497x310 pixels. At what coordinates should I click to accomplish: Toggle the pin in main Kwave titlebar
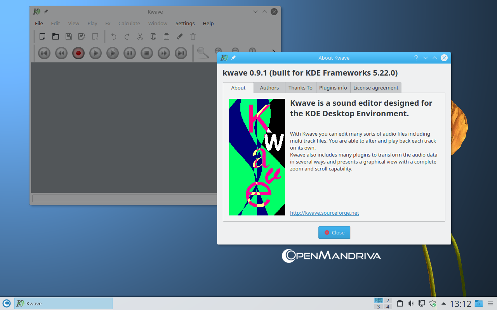tap(46, 12)
